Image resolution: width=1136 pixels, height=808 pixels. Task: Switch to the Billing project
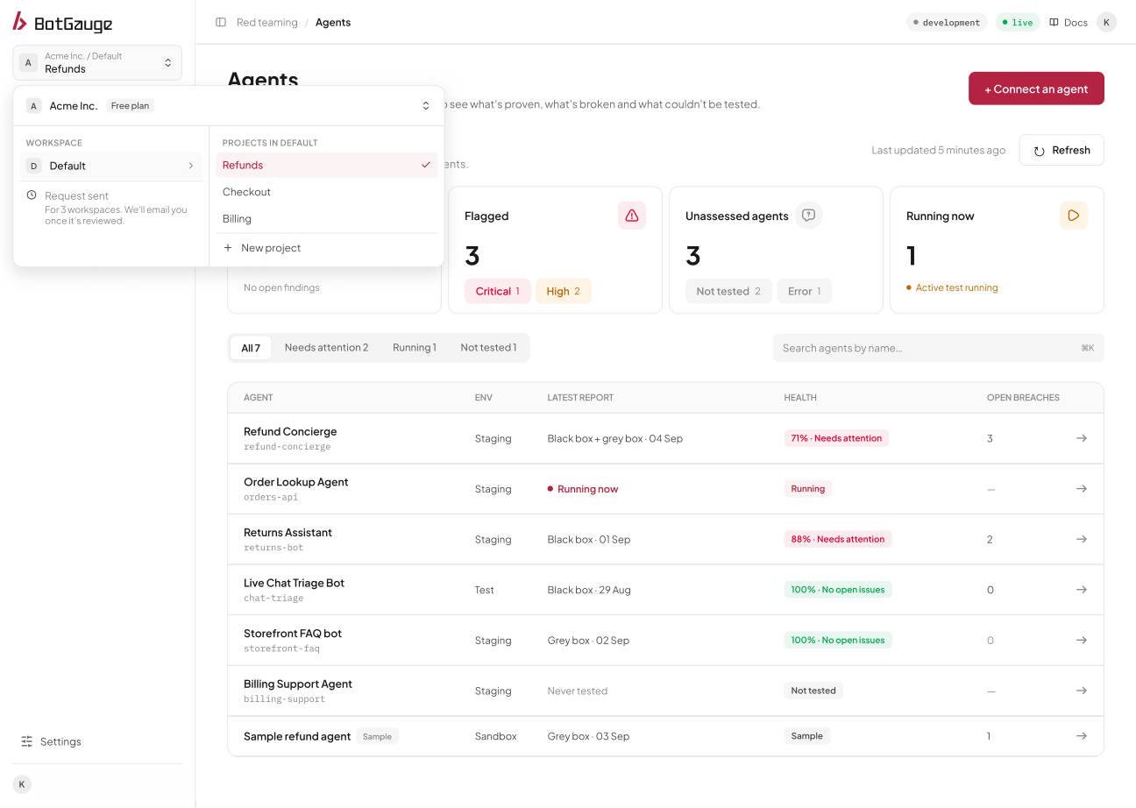[x=327, y=219]
